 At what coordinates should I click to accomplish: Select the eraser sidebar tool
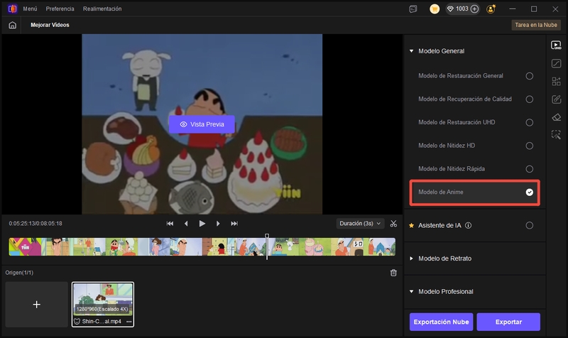(556, 117)
